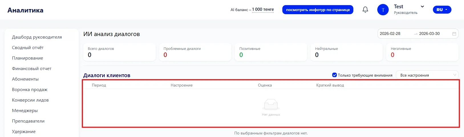Click the Краткий вывод column header
The image size is (464, 137).
pyautogui.click(x=330, y=85)
